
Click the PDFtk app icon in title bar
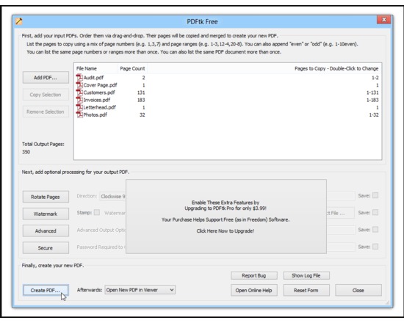pyautogui.click(x=19, y=21)
